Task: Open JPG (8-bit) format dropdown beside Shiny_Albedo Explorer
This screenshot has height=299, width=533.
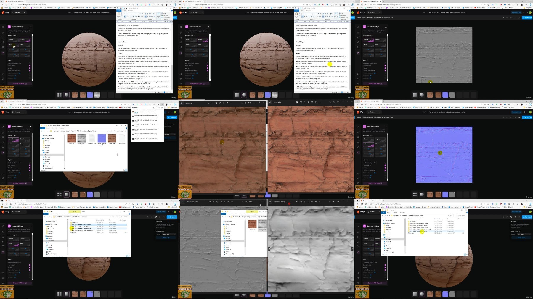Action: [x=524, y=234]
